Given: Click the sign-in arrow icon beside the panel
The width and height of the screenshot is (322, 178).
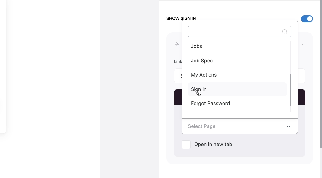Looking at the screenshot, I should 177,44.
